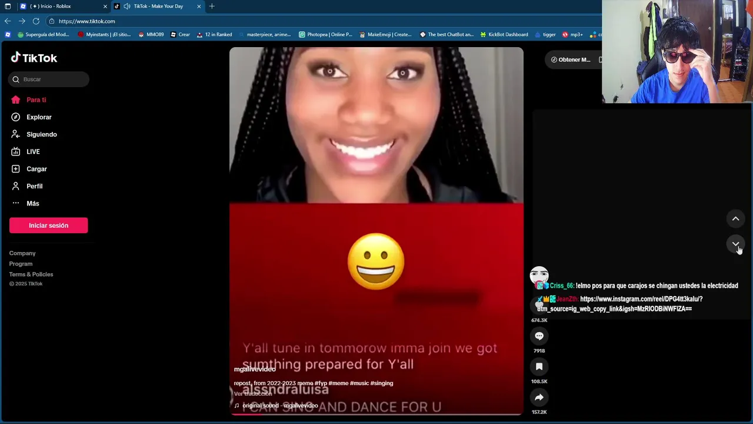Open the mp3+ bookmark
Viewport: 753px width, 424px height.
pyautogui.click(x=572, y=35)
